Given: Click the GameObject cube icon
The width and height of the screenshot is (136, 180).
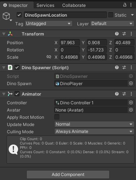Looking at the screenshot, I should [x=6, y=16].
